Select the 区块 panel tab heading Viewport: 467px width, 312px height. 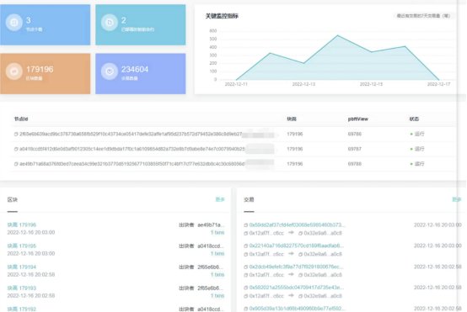point(13,199)
